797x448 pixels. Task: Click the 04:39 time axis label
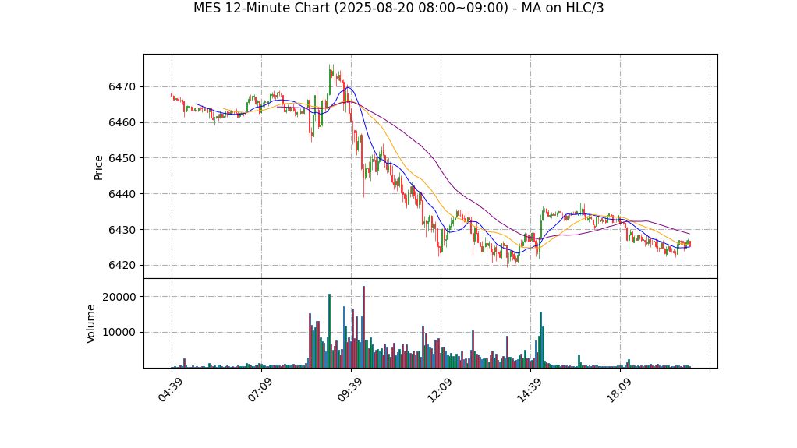[169, 390]
